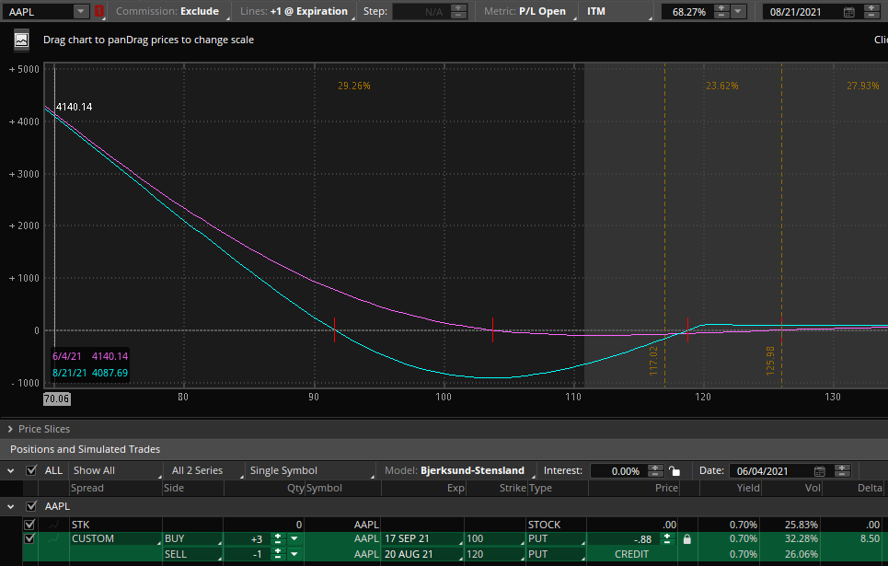
Task: Open the 20 AUG 21 expiration dropdown
Action: point(423,554)
